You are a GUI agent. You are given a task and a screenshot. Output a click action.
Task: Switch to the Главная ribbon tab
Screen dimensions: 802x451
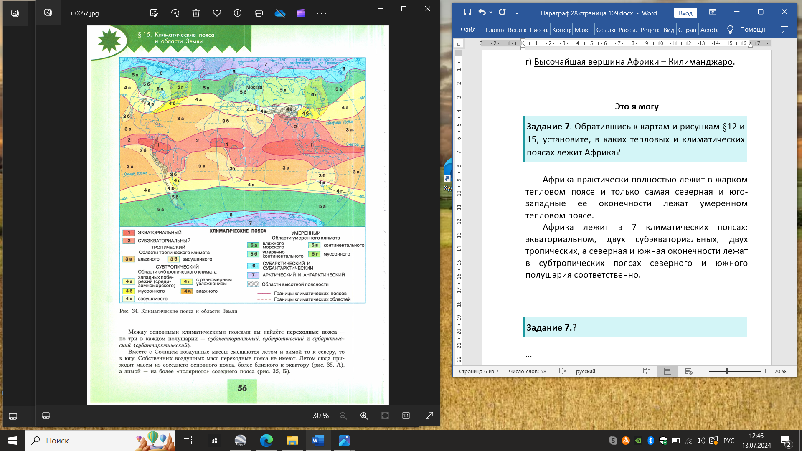pyautogui.click(x=495, y=30)
